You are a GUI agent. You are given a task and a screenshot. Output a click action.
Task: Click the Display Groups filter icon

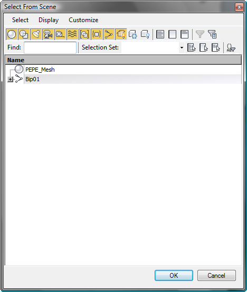click(x=84, y=34)
